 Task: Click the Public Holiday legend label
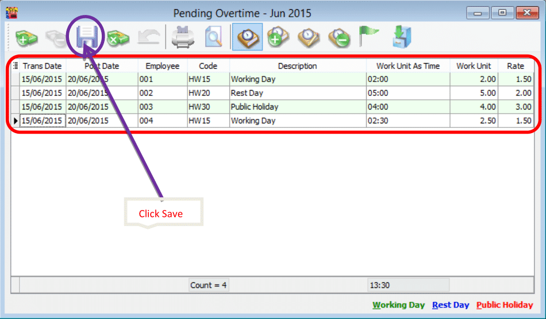(505, 305)
